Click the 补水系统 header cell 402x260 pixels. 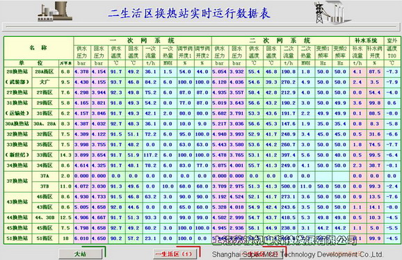[x=366, y=41]
